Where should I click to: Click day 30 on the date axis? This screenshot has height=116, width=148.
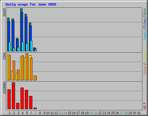134,113
